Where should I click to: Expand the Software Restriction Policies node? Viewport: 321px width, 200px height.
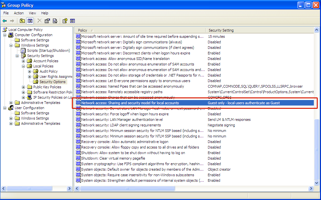click(23, 92)
